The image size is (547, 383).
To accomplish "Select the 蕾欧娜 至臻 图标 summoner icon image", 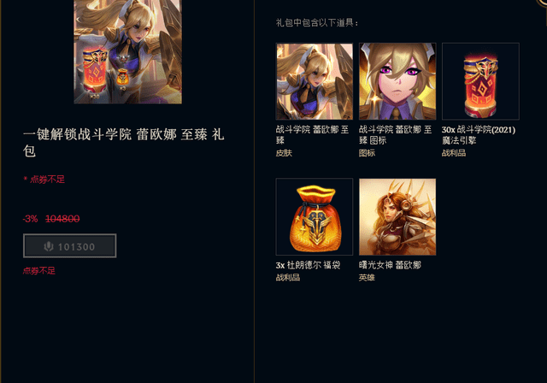I will click(397, 81).
